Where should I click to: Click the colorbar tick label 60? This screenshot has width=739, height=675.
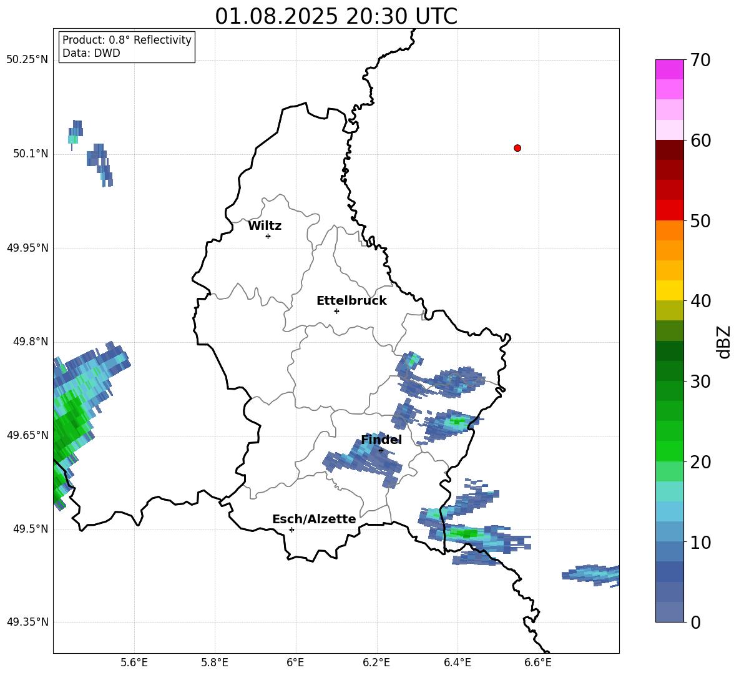(x=700, y=140)
